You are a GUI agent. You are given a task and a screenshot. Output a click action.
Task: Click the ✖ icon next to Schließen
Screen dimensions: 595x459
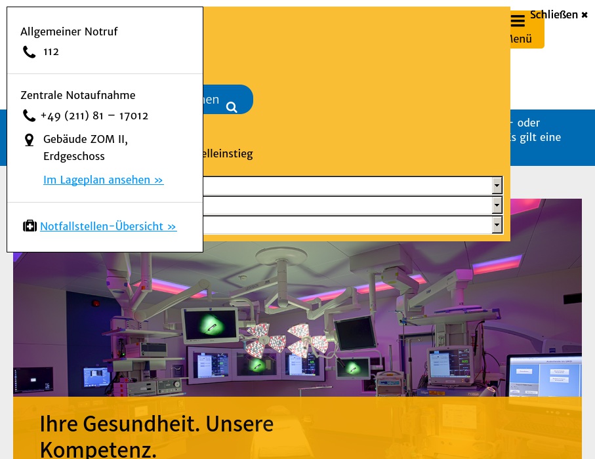[585, 15]
